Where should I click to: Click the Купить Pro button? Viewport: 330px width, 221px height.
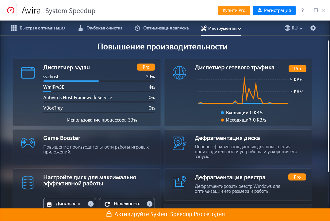tap(234, 10)
